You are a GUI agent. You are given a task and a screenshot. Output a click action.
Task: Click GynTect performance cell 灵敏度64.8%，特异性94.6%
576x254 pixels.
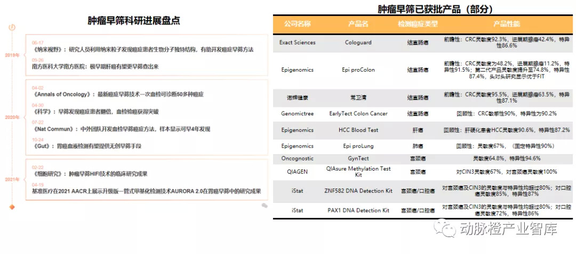click(x=507, y=158)
